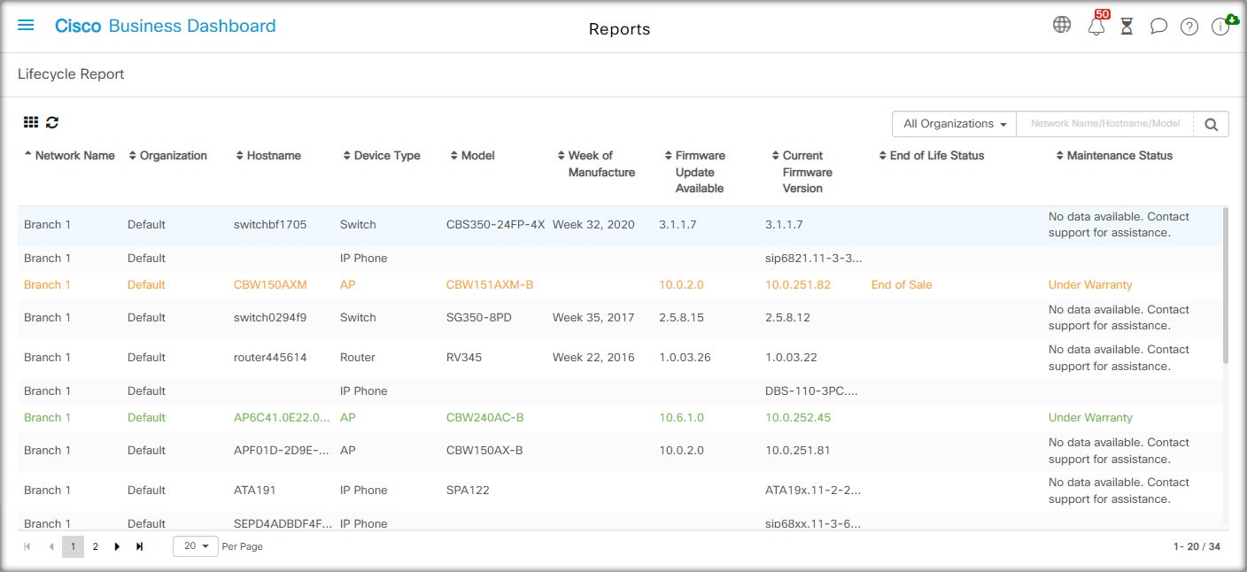Click the speech bubble feedback icon
The height and width of the screenshot is (572, 1247).
pos(1158,26)
